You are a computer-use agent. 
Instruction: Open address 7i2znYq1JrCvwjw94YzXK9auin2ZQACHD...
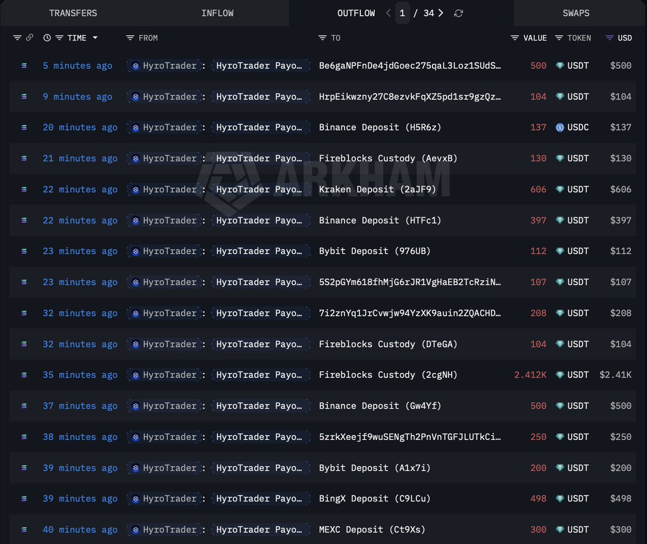410,313
